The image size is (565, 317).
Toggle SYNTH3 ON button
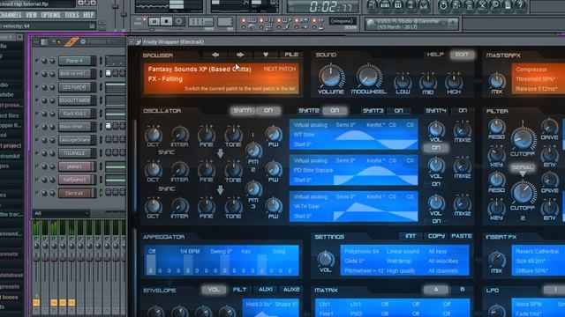398,111
